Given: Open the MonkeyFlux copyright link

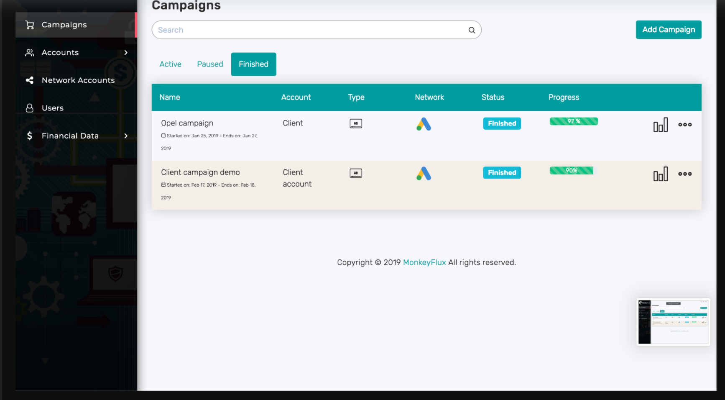Looking at the screenshot, I should 424,262.
